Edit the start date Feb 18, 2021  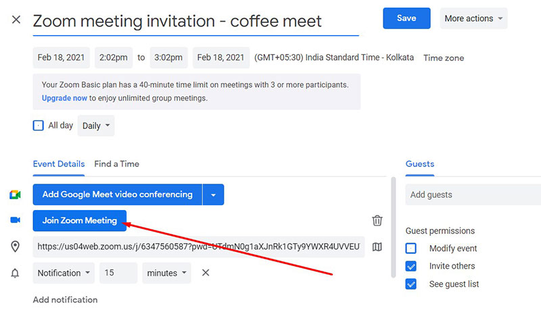coord(61,57)
